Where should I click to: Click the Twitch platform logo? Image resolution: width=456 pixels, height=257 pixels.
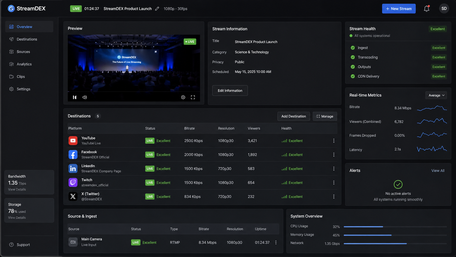(x=73, y=182)
